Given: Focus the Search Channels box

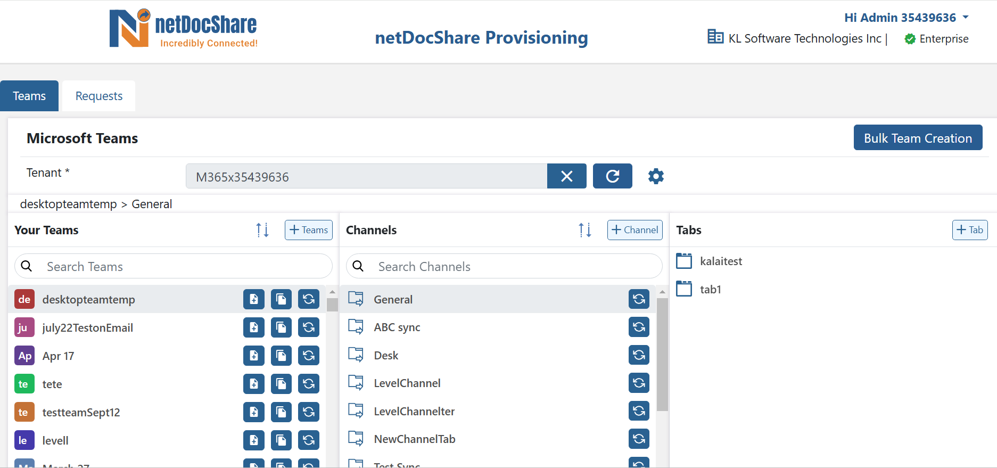Looking at the screenshot, I should (x=504, y=266).
